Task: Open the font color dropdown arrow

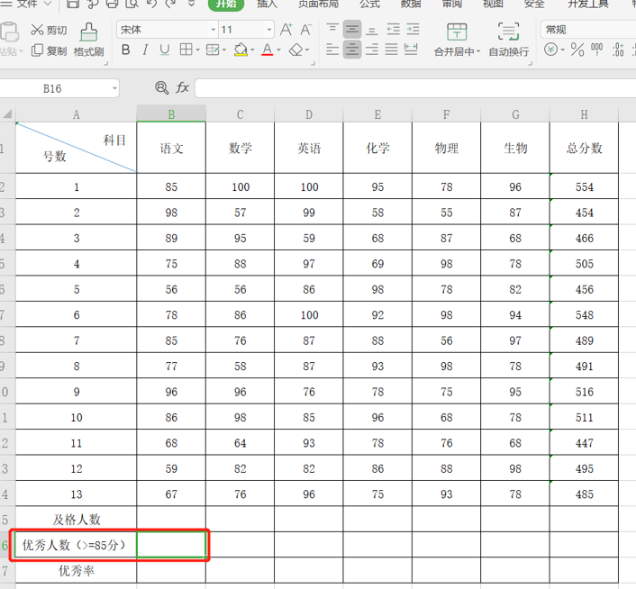Action: coord(278,50)
